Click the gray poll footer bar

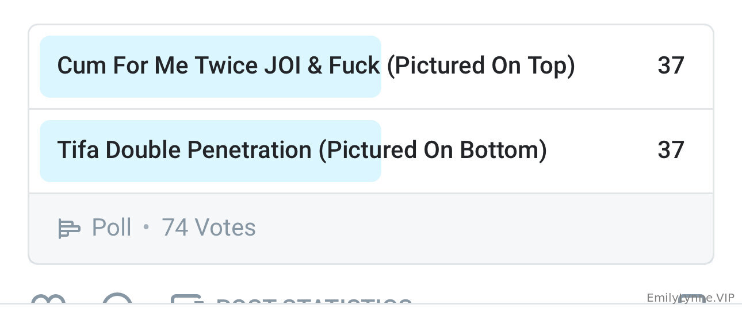[460, 228]
